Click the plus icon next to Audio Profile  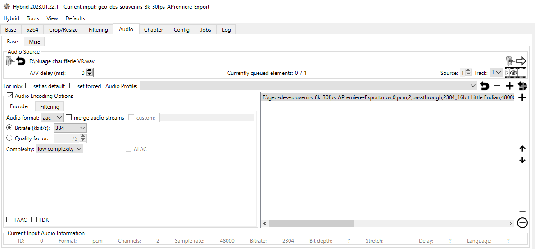510,86
